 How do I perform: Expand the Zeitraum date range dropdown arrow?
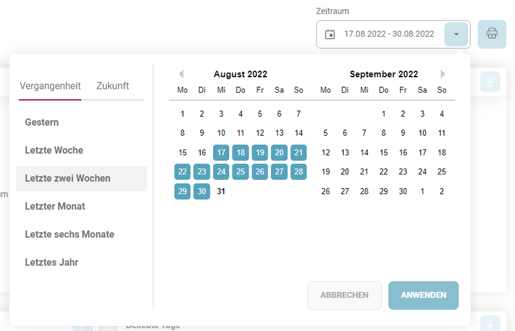(x=456, y=34)
